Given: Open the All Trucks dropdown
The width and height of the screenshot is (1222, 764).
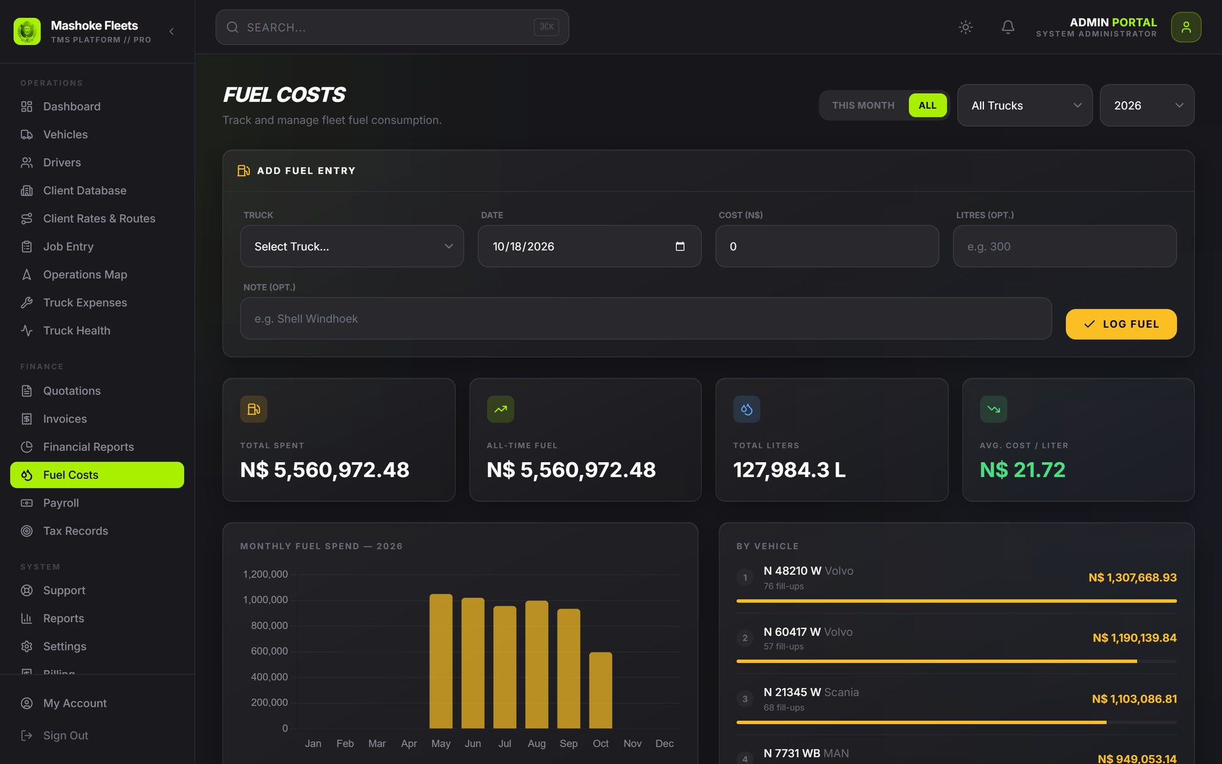Looking at the screenshot, I should point(1025,105).
